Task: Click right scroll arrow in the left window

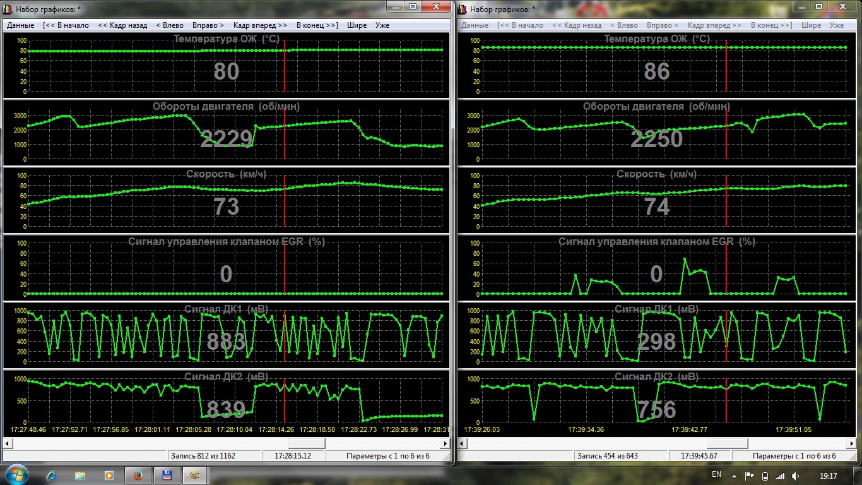Action: (x=446, y=443)
